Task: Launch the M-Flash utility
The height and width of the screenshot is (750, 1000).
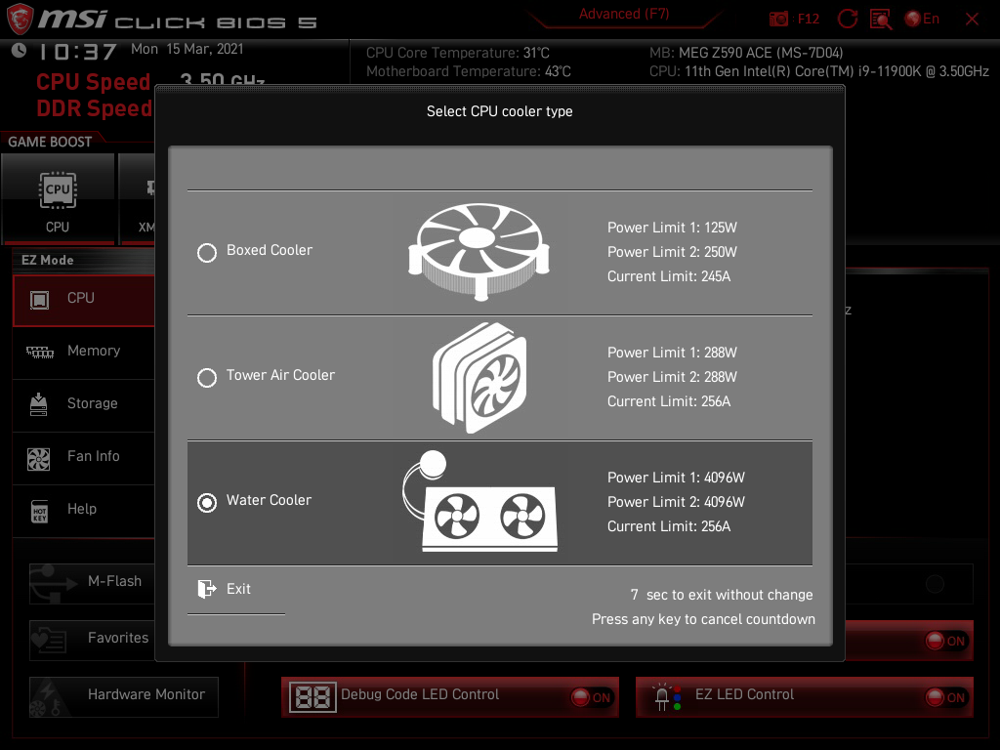Action: click(93, 583)
